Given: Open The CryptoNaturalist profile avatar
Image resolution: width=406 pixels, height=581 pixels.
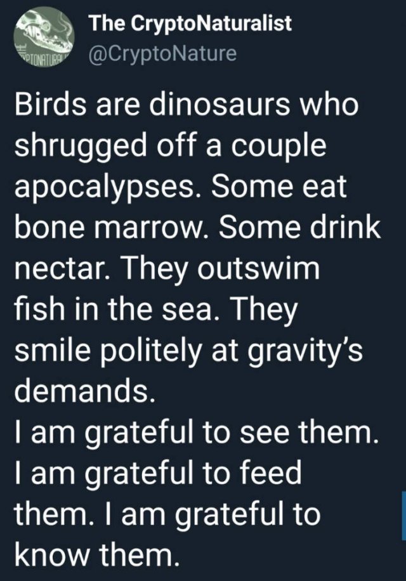Looking at the screenshot, I should click(44, 37).
